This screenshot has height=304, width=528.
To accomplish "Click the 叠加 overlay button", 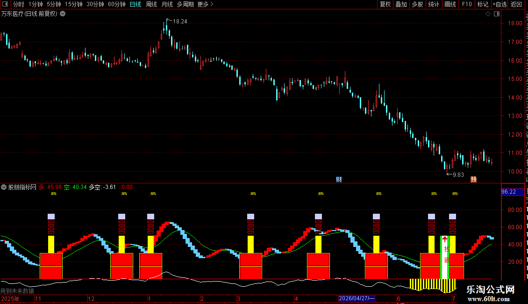I will (x=401, y=4).
